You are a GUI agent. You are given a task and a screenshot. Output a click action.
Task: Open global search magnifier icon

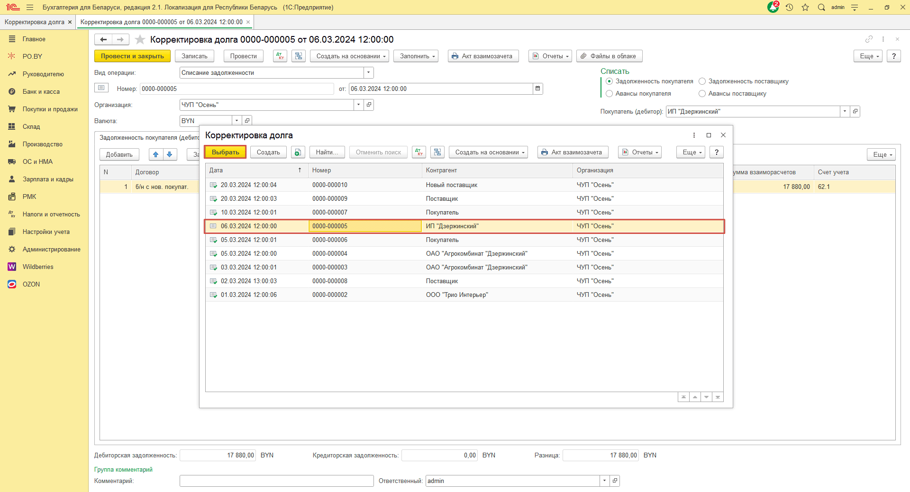[x=821, y=7]
